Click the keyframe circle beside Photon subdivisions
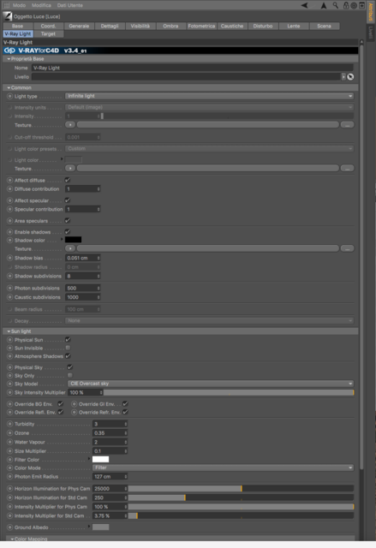 click(x=9, y=289)
